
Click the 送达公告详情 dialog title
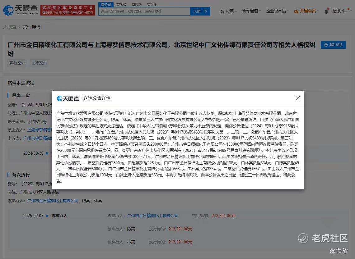[97, 98]
